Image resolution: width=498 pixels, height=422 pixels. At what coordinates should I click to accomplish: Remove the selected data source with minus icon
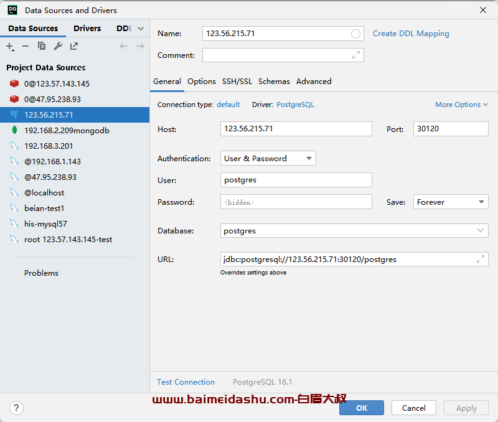pyautogui.click(x=26, y=46)
